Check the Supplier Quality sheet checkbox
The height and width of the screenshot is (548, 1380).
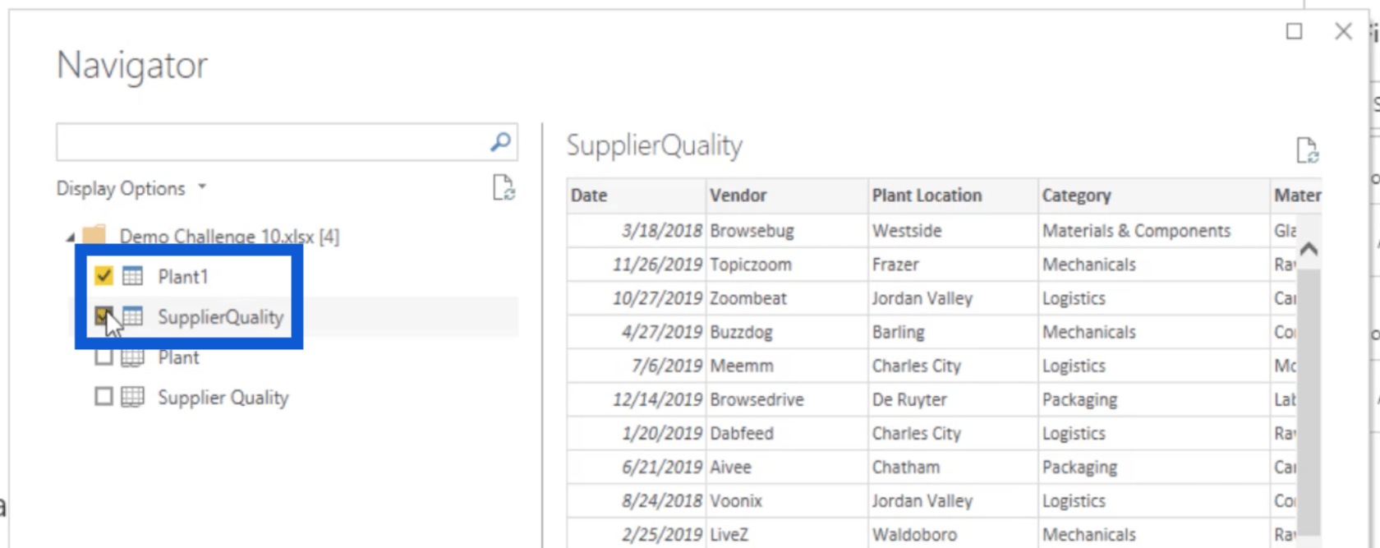tap(103, 398)
